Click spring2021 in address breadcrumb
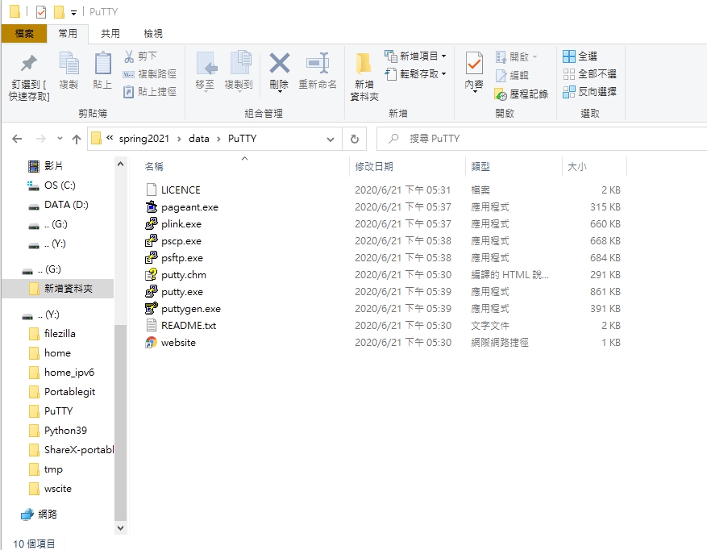Image resolution: width=707 pixels, height=550 pixels. (x=144, y=139)
